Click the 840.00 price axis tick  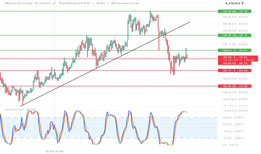235,92
